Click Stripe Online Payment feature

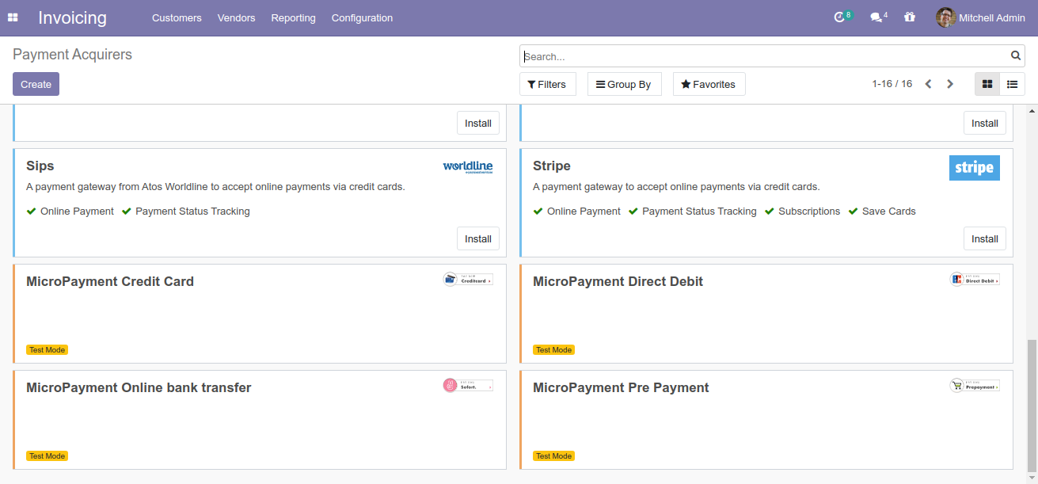(x=576, y=212)
